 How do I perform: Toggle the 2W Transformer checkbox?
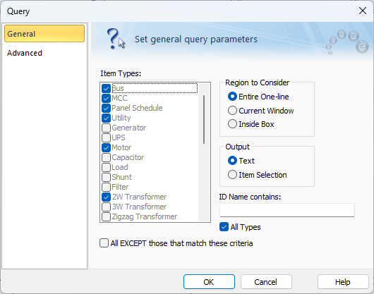[x=106, y=197]
